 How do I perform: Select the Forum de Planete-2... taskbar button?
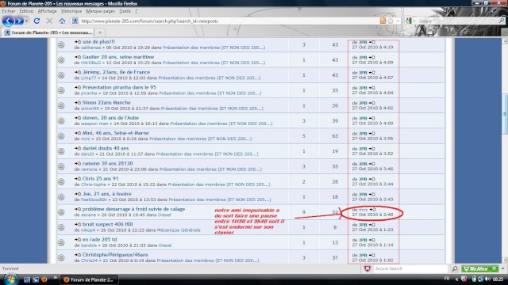point(89,279)
